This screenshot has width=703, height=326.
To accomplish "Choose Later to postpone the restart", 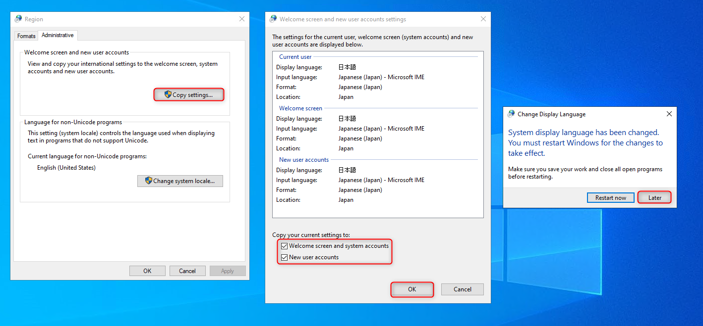I will [x=654, y=198].
